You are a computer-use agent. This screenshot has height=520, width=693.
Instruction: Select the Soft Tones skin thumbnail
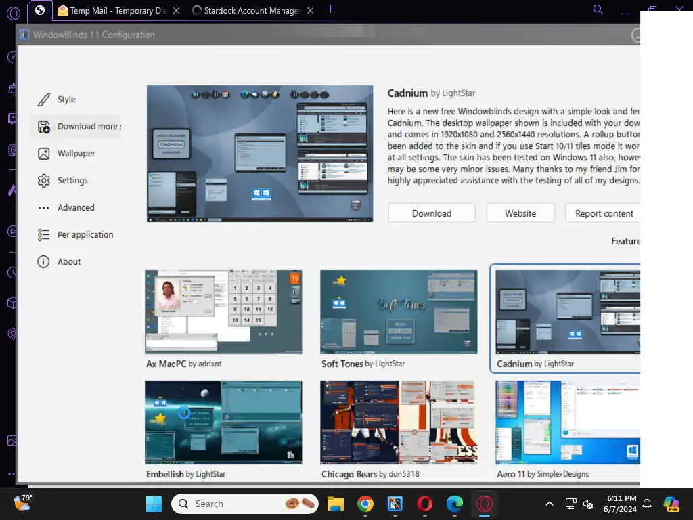399,311
